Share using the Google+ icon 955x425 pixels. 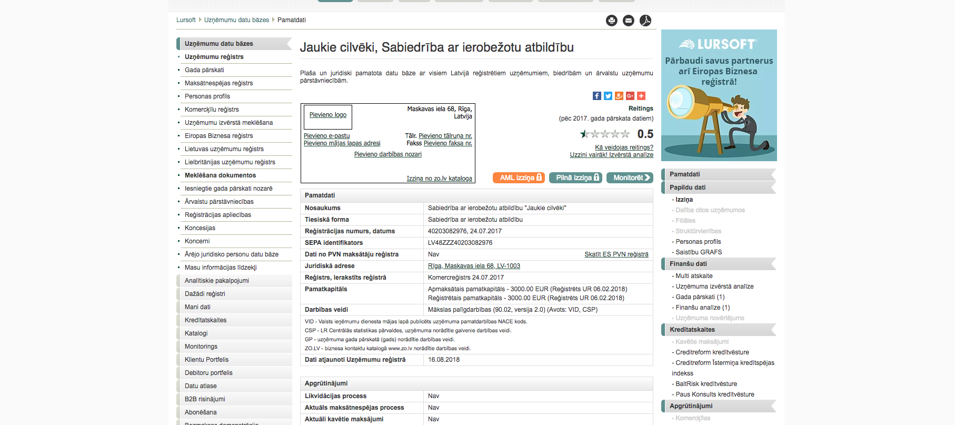(x=630, y=96)
